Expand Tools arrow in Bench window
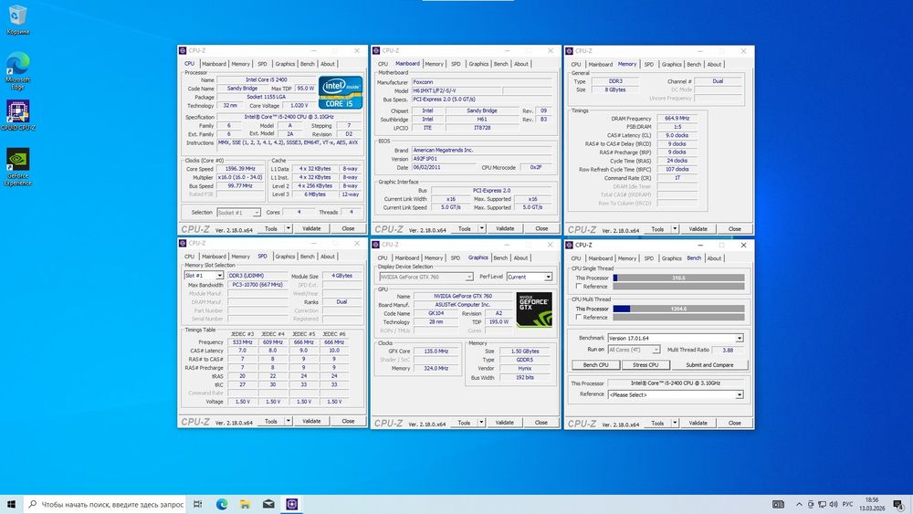This screenshot has height=514, width=913. click(675, 424)
